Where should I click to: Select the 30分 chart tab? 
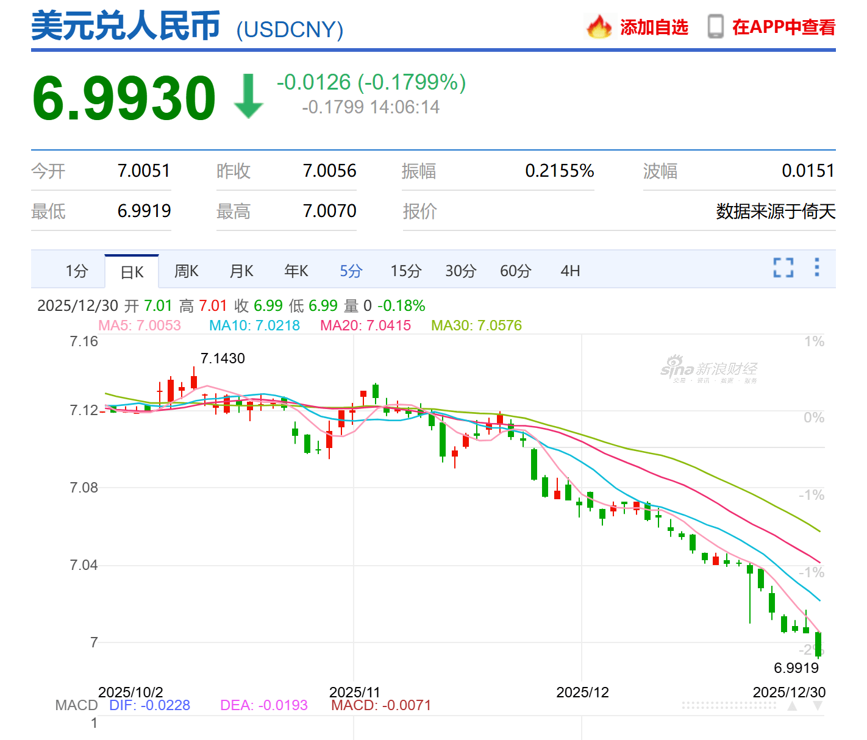(x=461, y=271)
